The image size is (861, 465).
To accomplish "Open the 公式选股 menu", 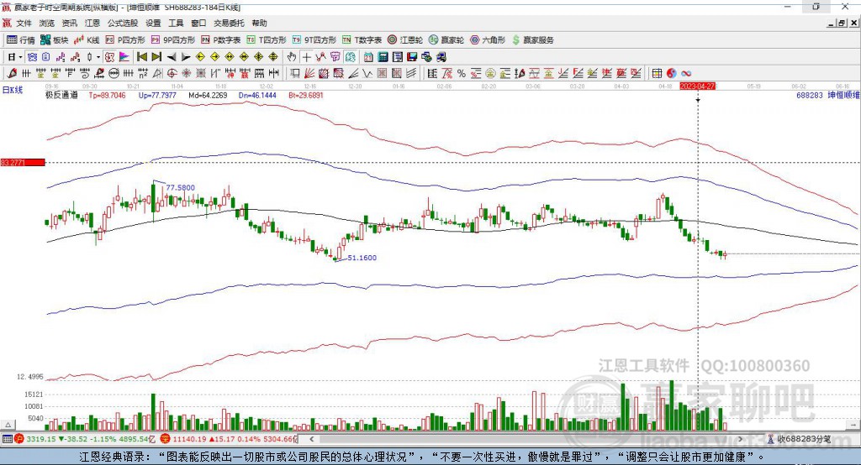I will (123, 23).
